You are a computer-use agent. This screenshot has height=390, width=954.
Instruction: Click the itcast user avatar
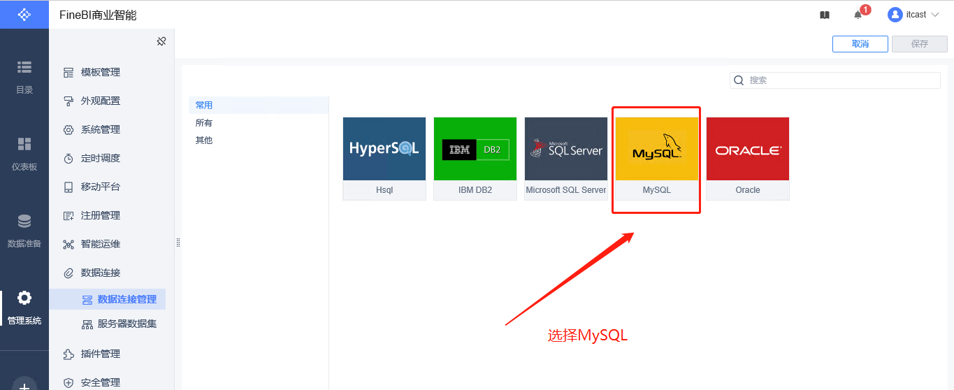point(895,15)
